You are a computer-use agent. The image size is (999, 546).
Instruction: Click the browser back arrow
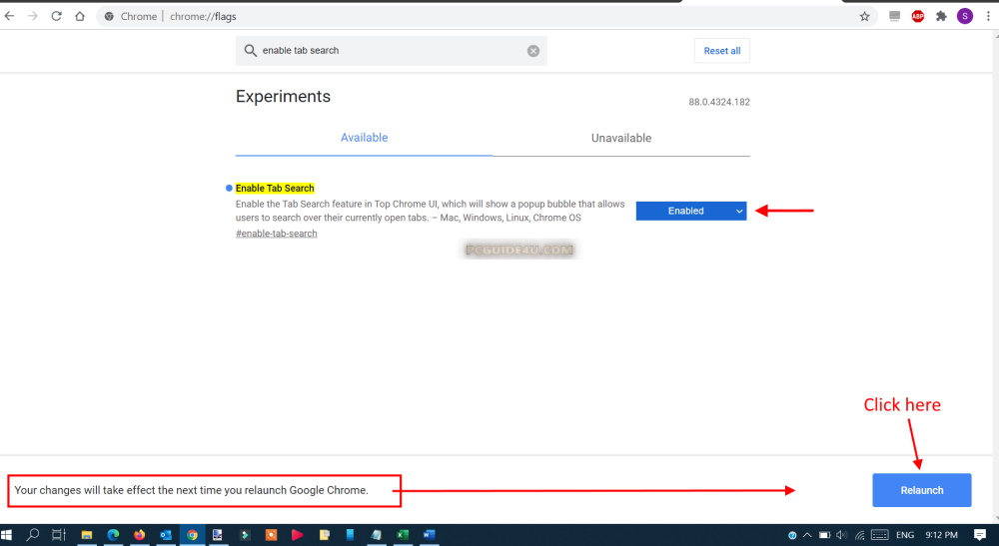click(10, 16)
